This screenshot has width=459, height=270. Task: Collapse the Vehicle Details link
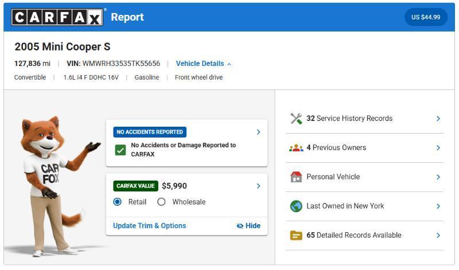point(204,64)
